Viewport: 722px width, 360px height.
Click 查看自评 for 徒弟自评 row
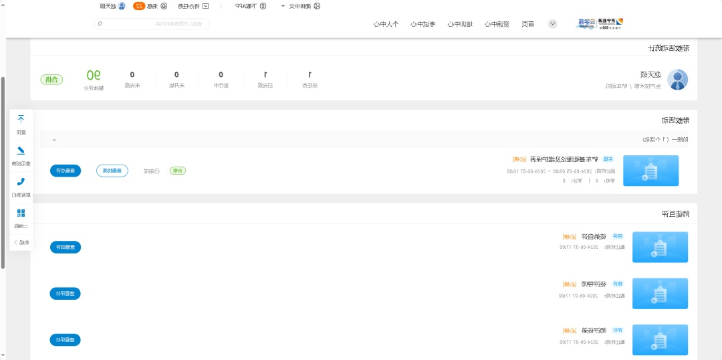[65, 247]
